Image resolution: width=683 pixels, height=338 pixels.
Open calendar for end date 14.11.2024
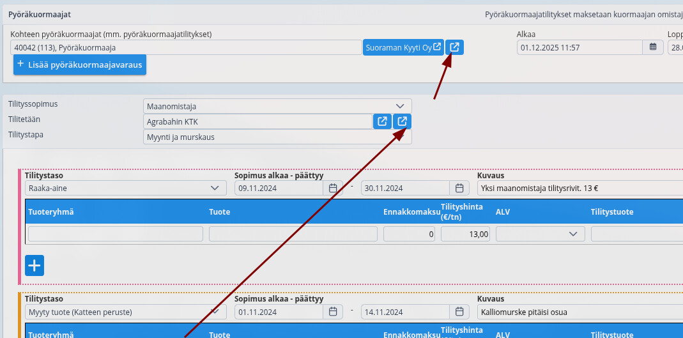pos(459,312)
